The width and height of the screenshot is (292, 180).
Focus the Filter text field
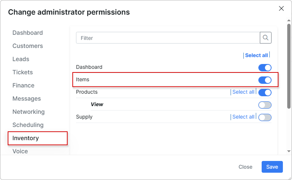(x=168, y=38)
